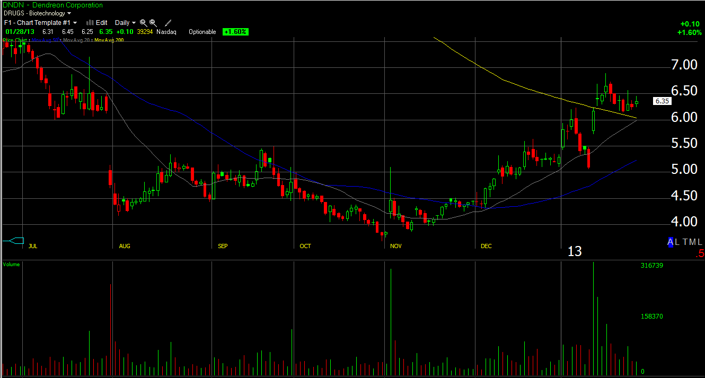Screen dimensions: 705x378
Task: Click the 5.50 price axis label
Action: click(683, 144)
